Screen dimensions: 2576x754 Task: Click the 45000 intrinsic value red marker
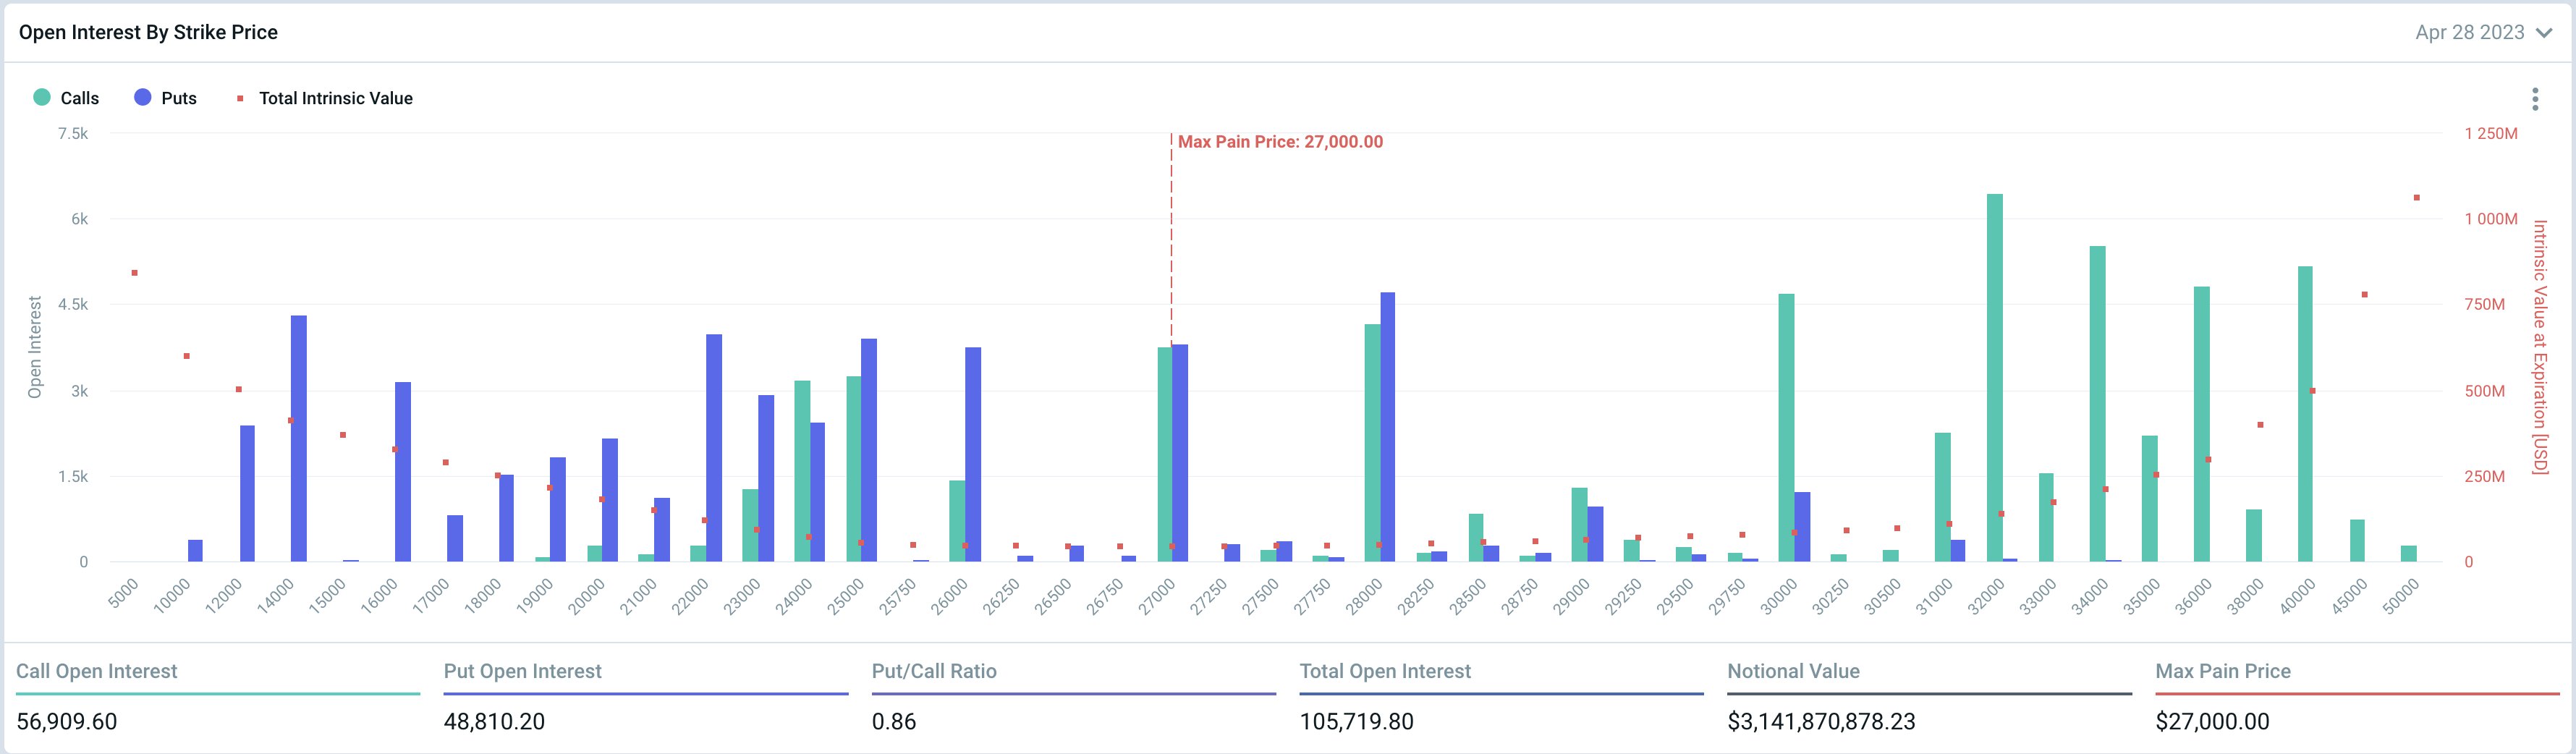click(2364, 295)
